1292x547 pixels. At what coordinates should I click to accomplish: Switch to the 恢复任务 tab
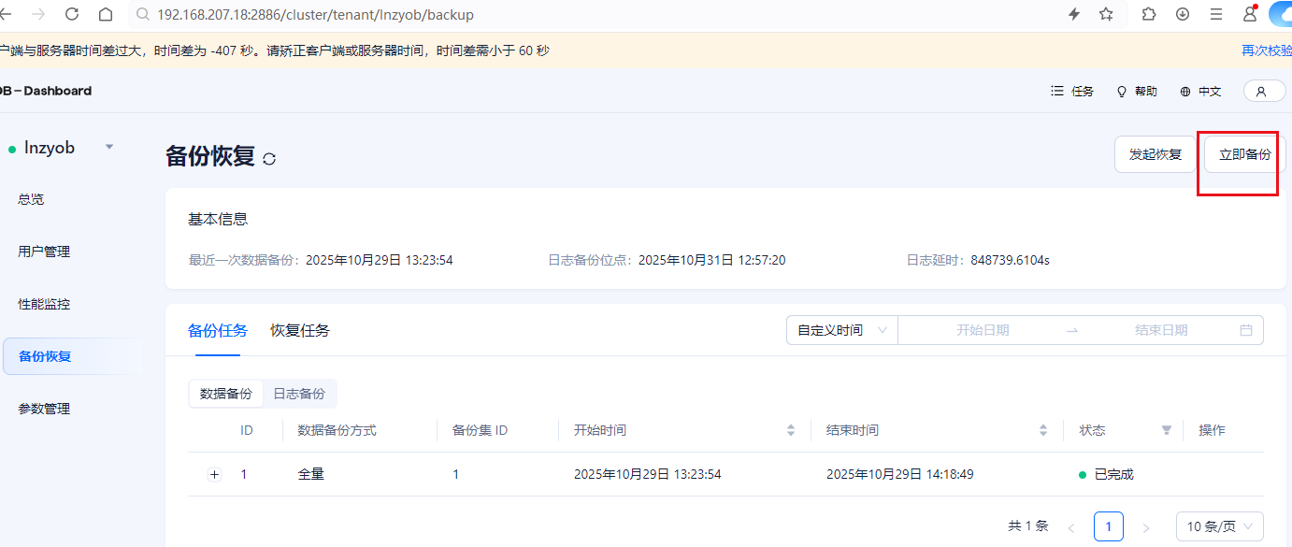coord(300,330)
